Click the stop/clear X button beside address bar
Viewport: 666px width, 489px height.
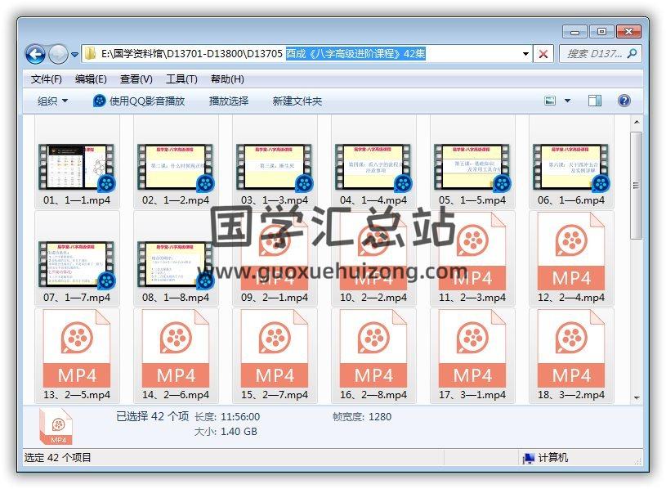point(543,54)
